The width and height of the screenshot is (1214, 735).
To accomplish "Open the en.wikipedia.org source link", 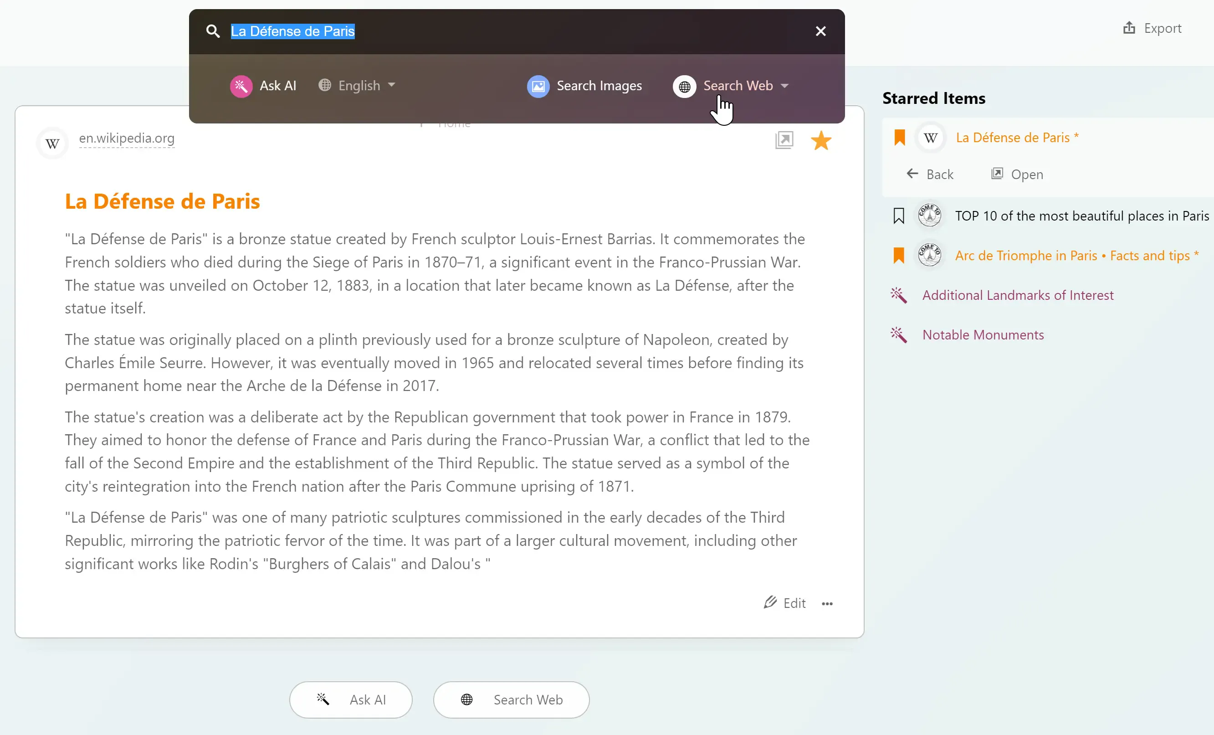I will point(127,138).
